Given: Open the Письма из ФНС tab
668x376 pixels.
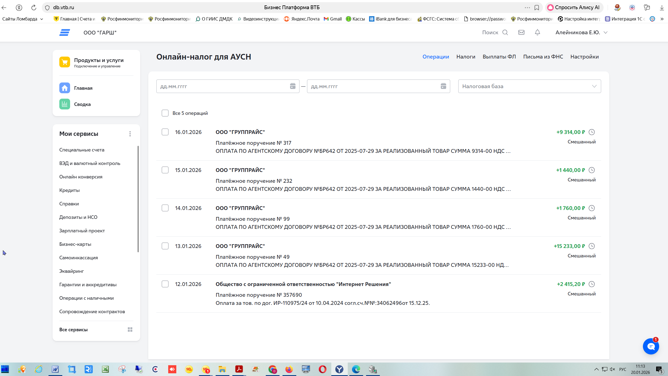Looking at the screenshot, I should 543,57.
